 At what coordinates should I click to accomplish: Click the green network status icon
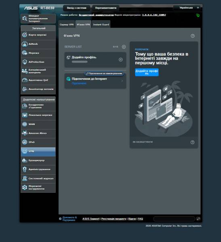[198, 15]
